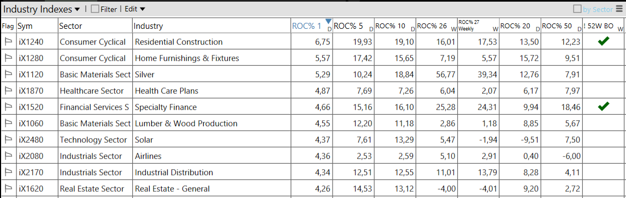
Task: Click the ROC% 1 sort arrow
Action: 329,21
